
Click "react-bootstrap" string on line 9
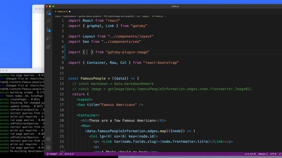coord(161,63)
